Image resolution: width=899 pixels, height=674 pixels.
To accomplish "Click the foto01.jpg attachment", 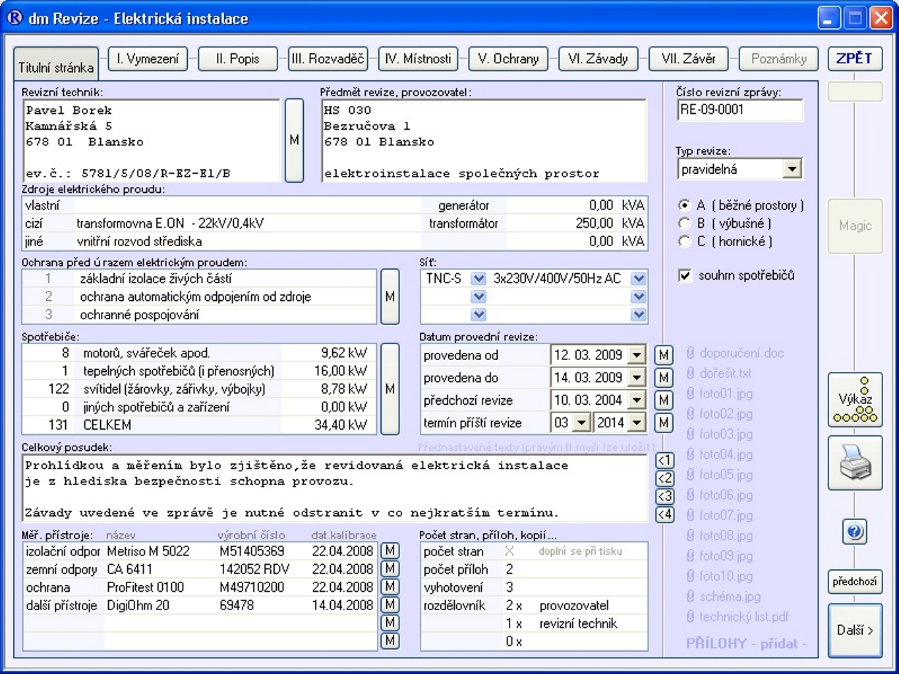I will (x=725, y=394).
